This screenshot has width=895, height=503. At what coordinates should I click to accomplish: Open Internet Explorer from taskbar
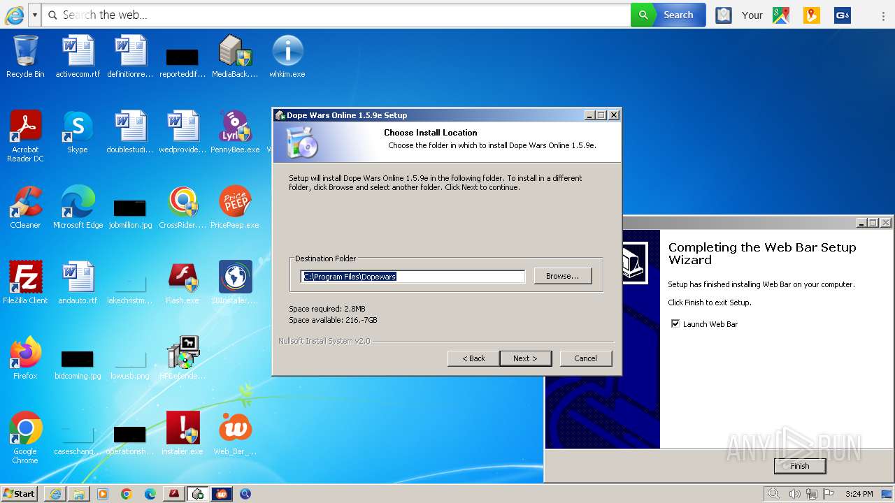point(55,494)
